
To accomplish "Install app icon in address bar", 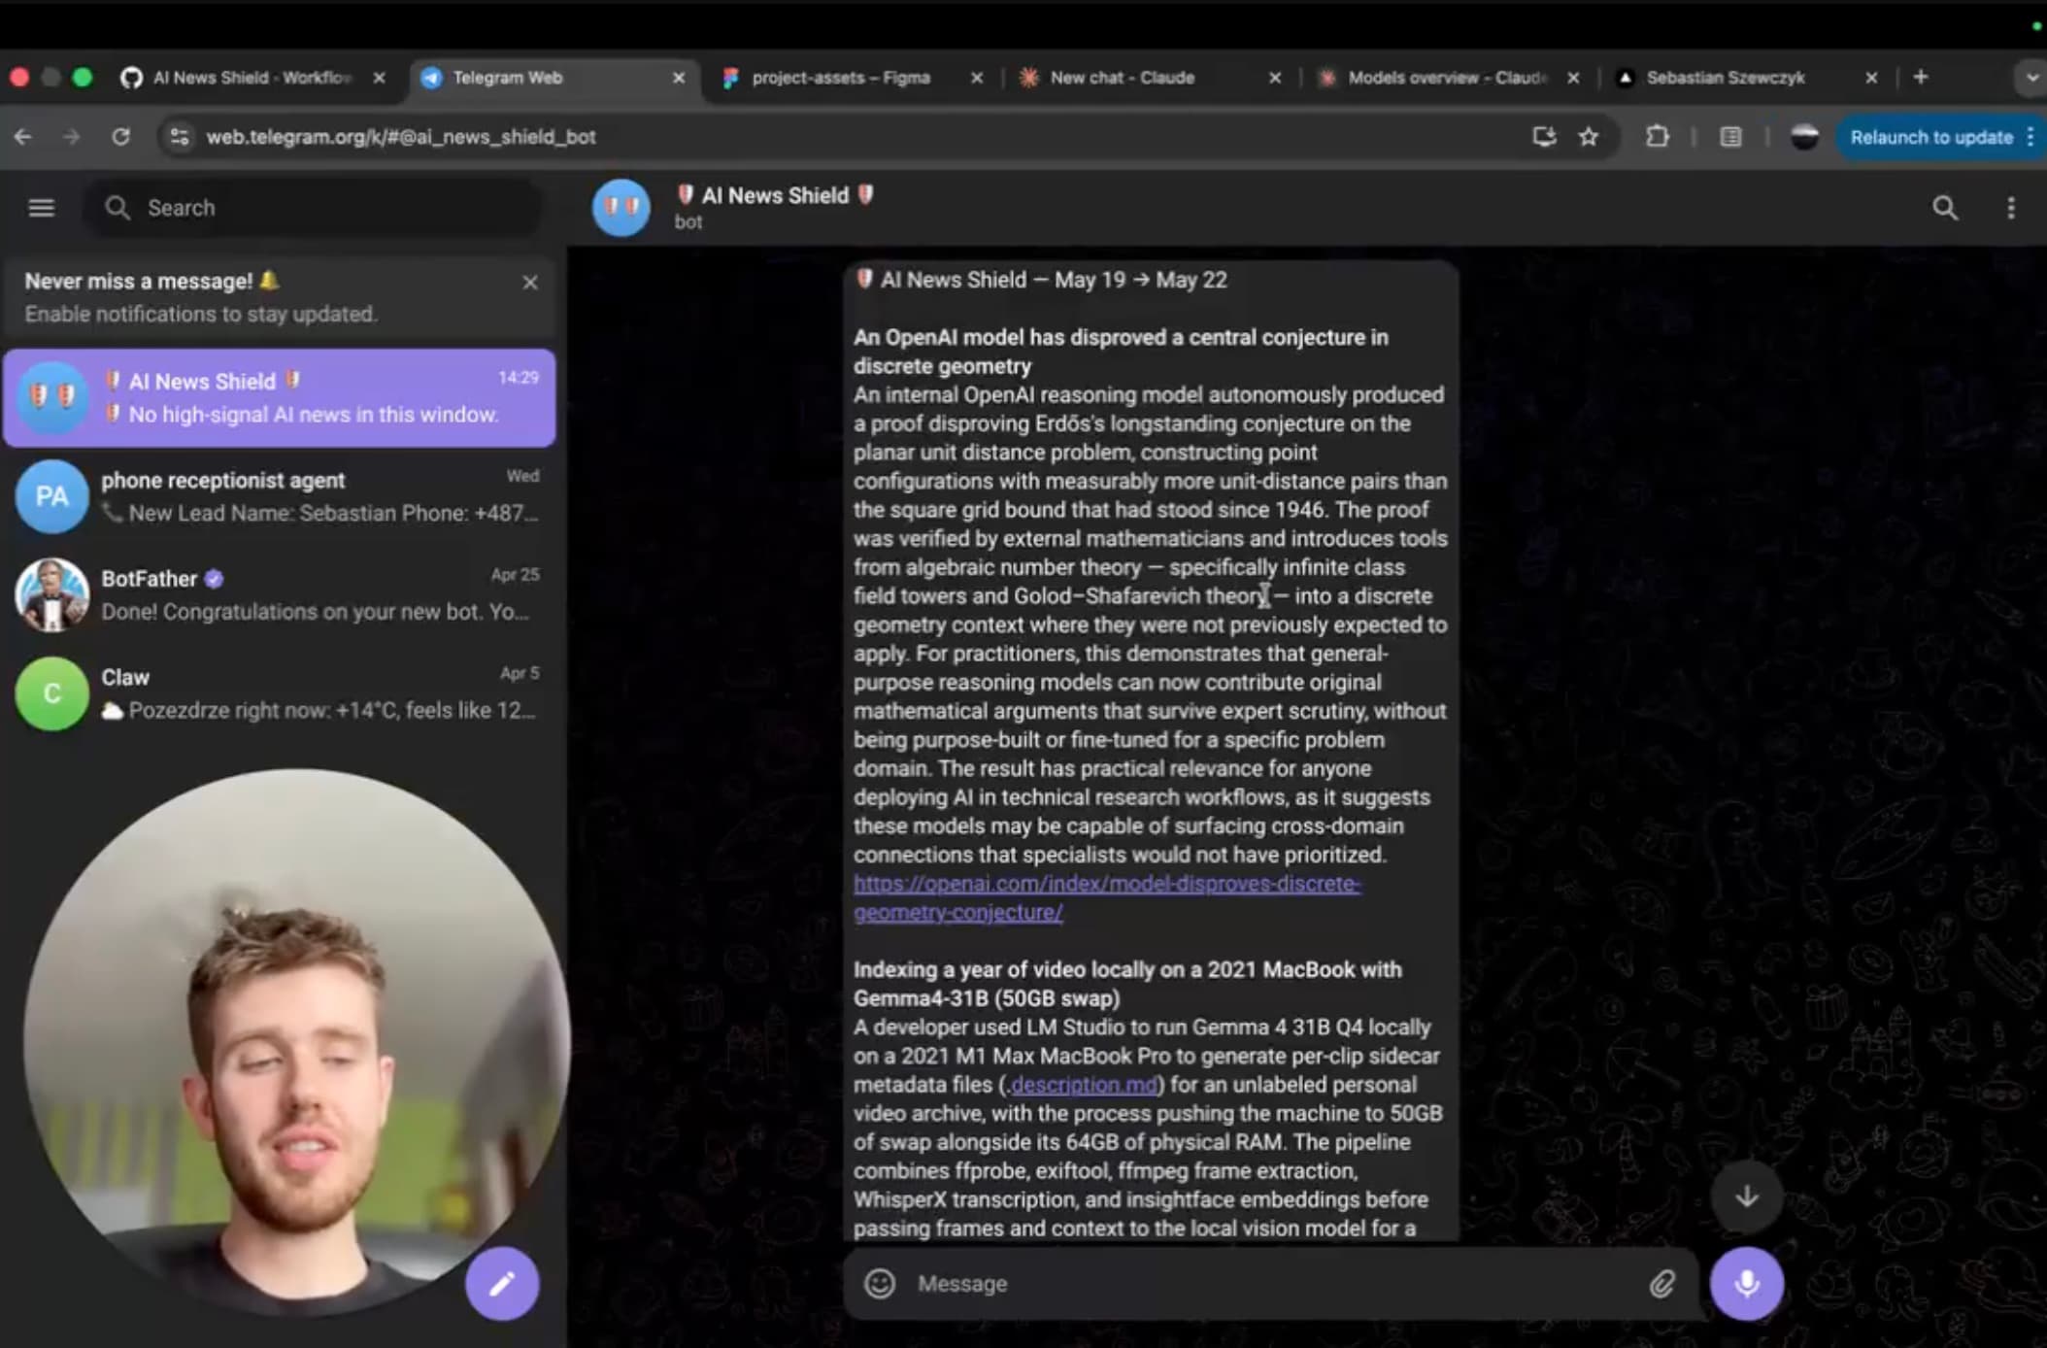I will (1544, 137).
